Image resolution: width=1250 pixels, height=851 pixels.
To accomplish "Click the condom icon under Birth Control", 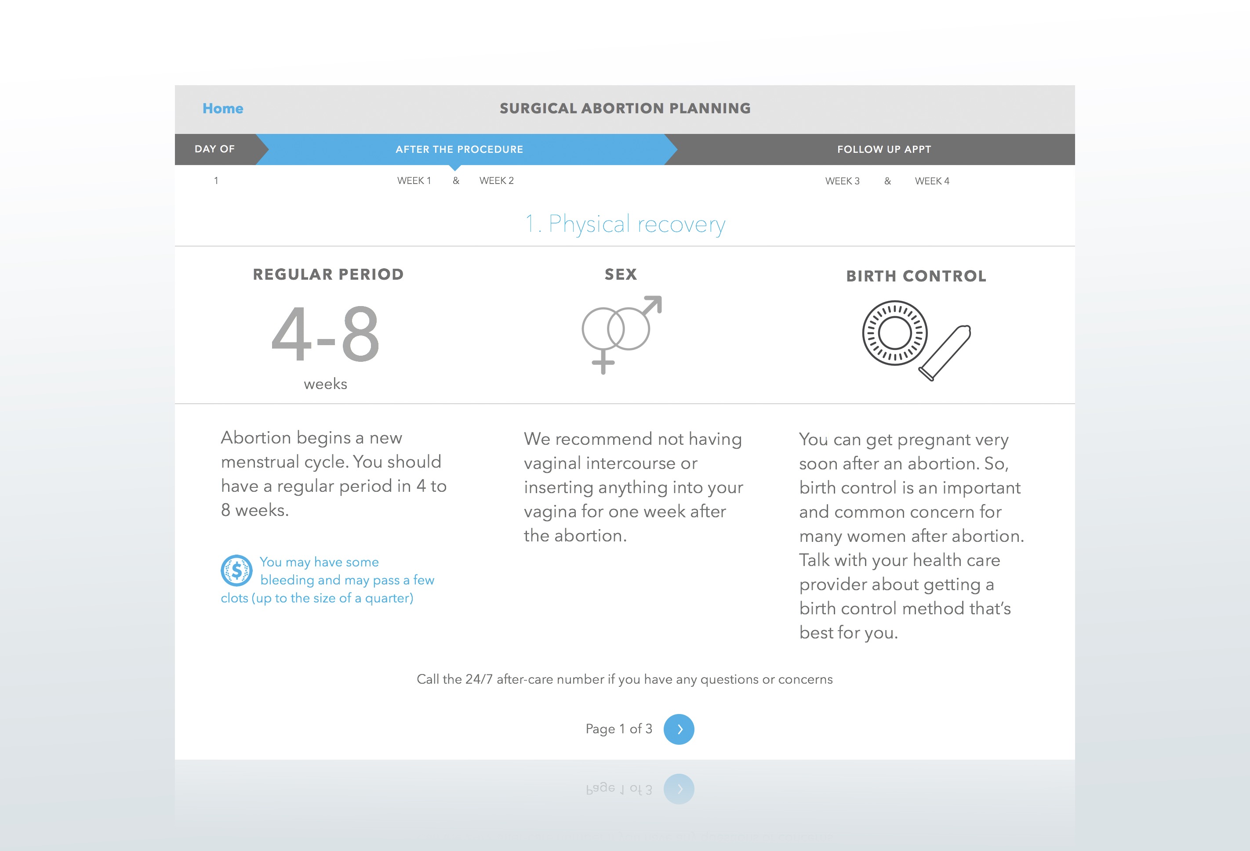I will tap(945, 353).
